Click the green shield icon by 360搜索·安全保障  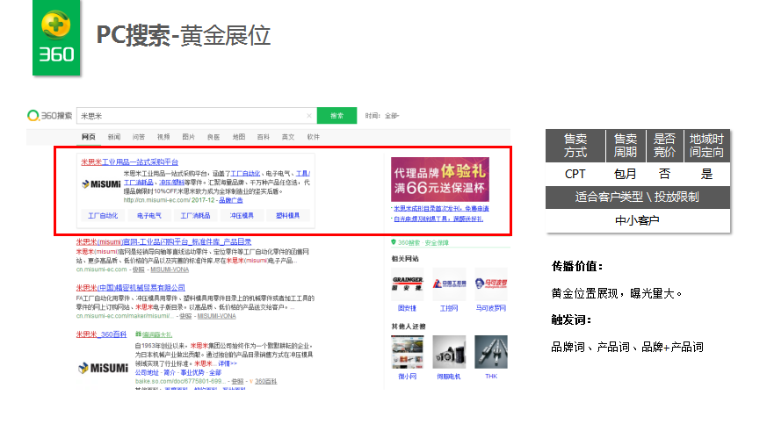click(394, 242)
